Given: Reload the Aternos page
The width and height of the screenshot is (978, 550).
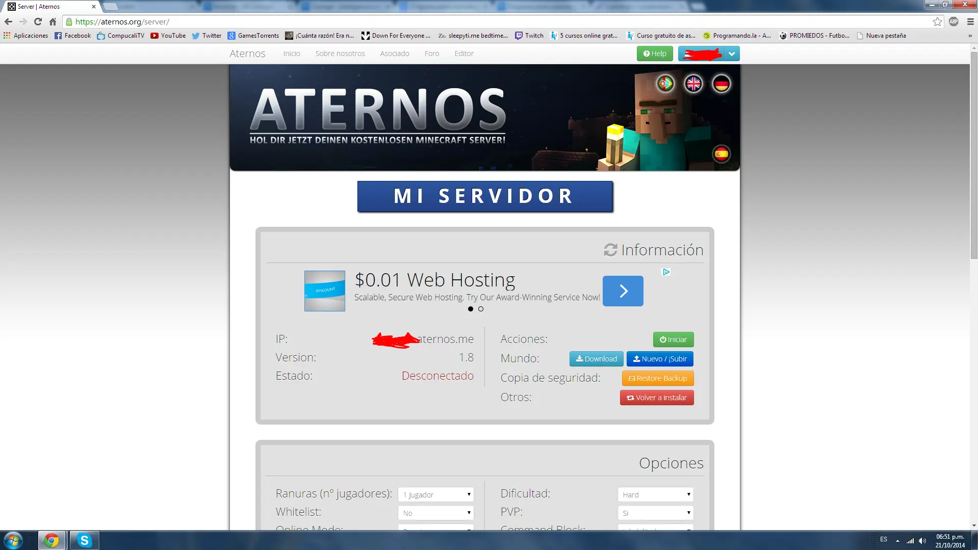Looking at the screenshot, I should tap(38, 22).
